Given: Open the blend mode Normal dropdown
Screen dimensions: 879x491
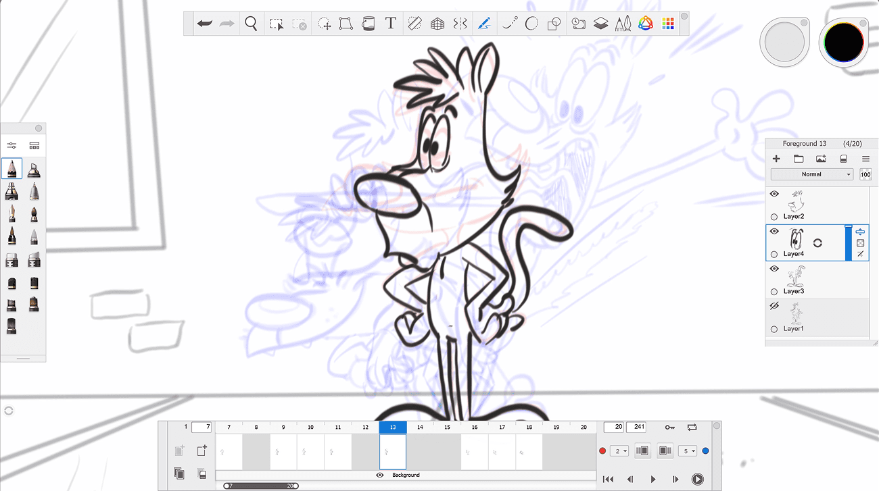Looking at the screenshot, I should coord(812,174).
